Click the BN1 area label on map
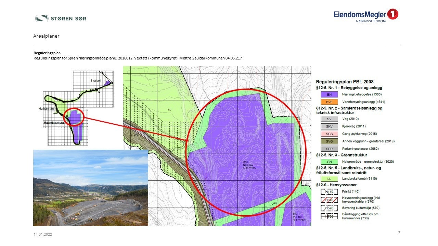Screen dimensions: 438x246 pos(249,165)
